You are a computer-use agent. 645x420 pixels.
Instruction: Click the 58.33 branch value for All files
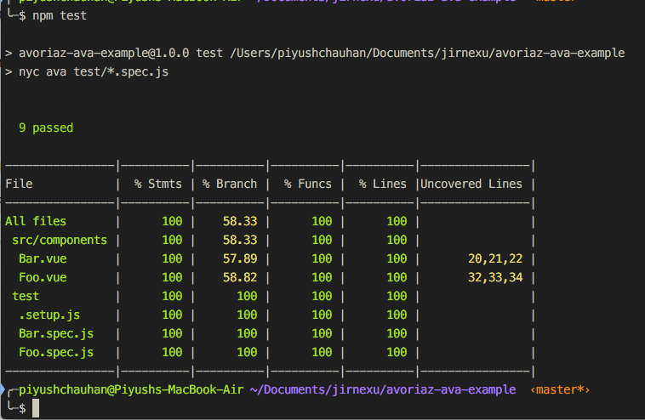pos(240,221)
